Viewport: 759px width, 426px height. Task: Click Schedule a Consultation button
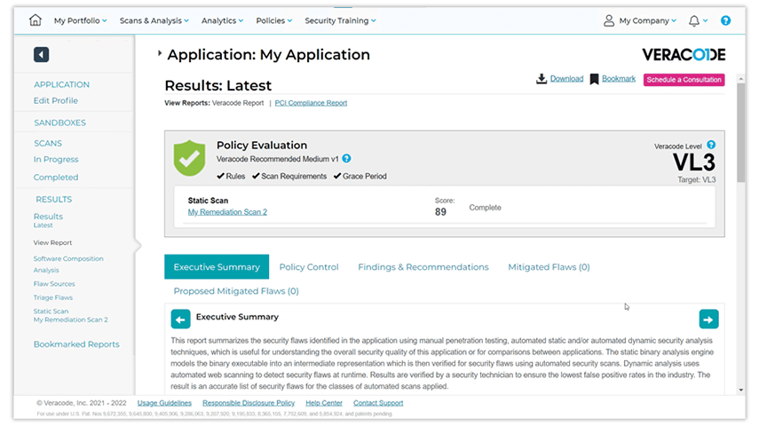point(684,80)
